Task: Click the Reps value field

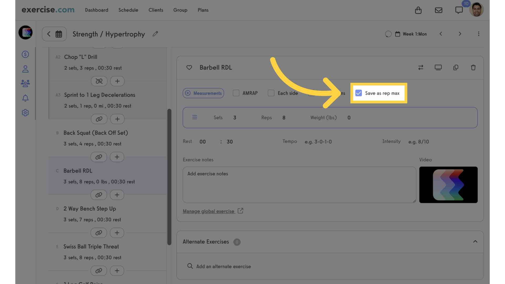Action: (284, 118)
